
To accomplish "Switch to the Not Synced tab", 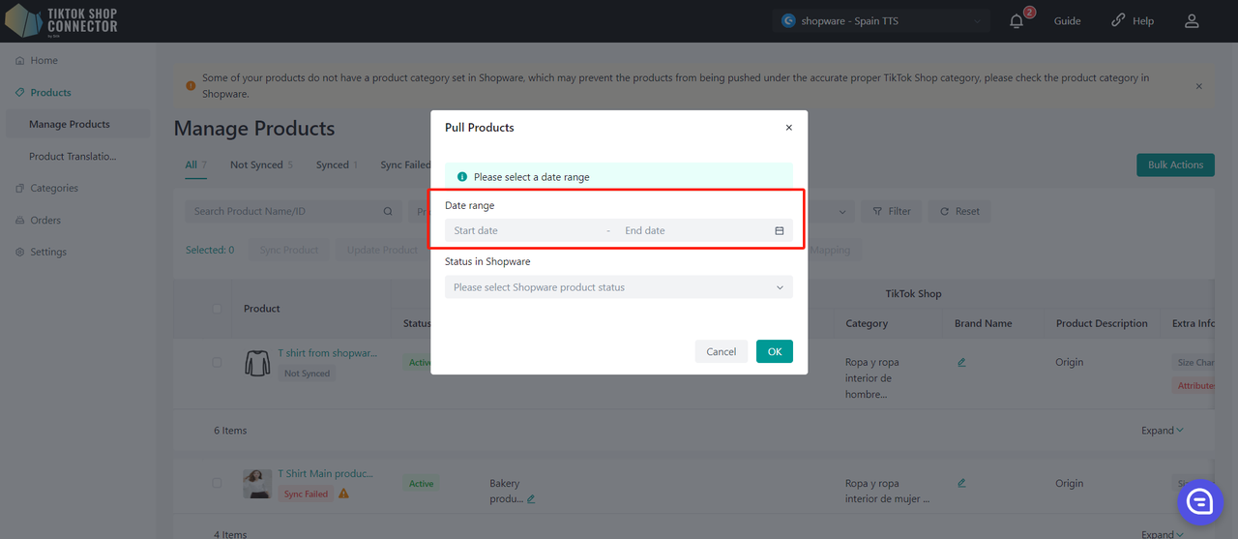I will (256, 165).
